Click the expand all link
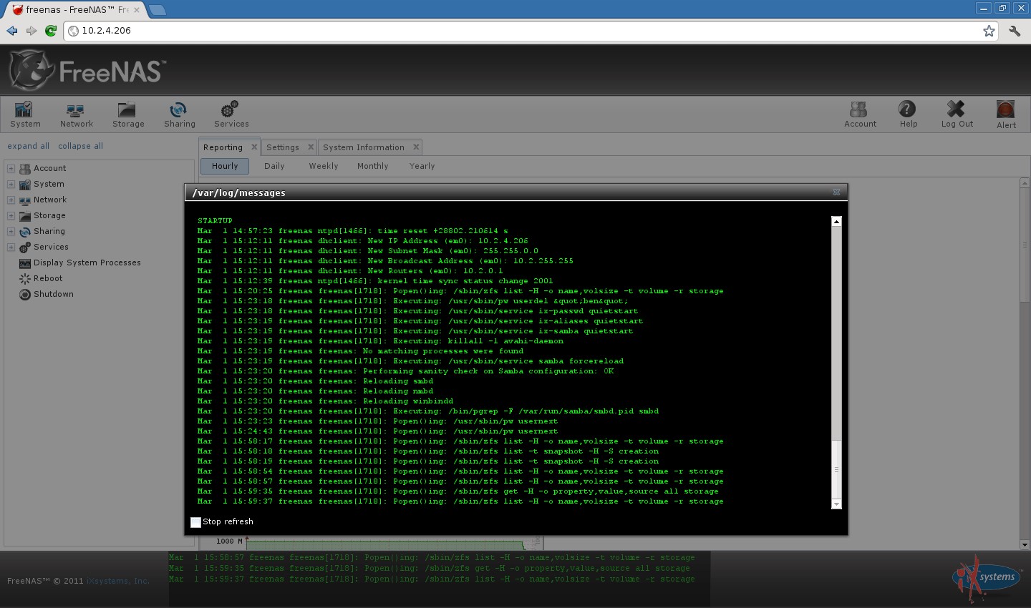Image resolution: width=1031 pixels, height=608 pixels. click(28, 146)
